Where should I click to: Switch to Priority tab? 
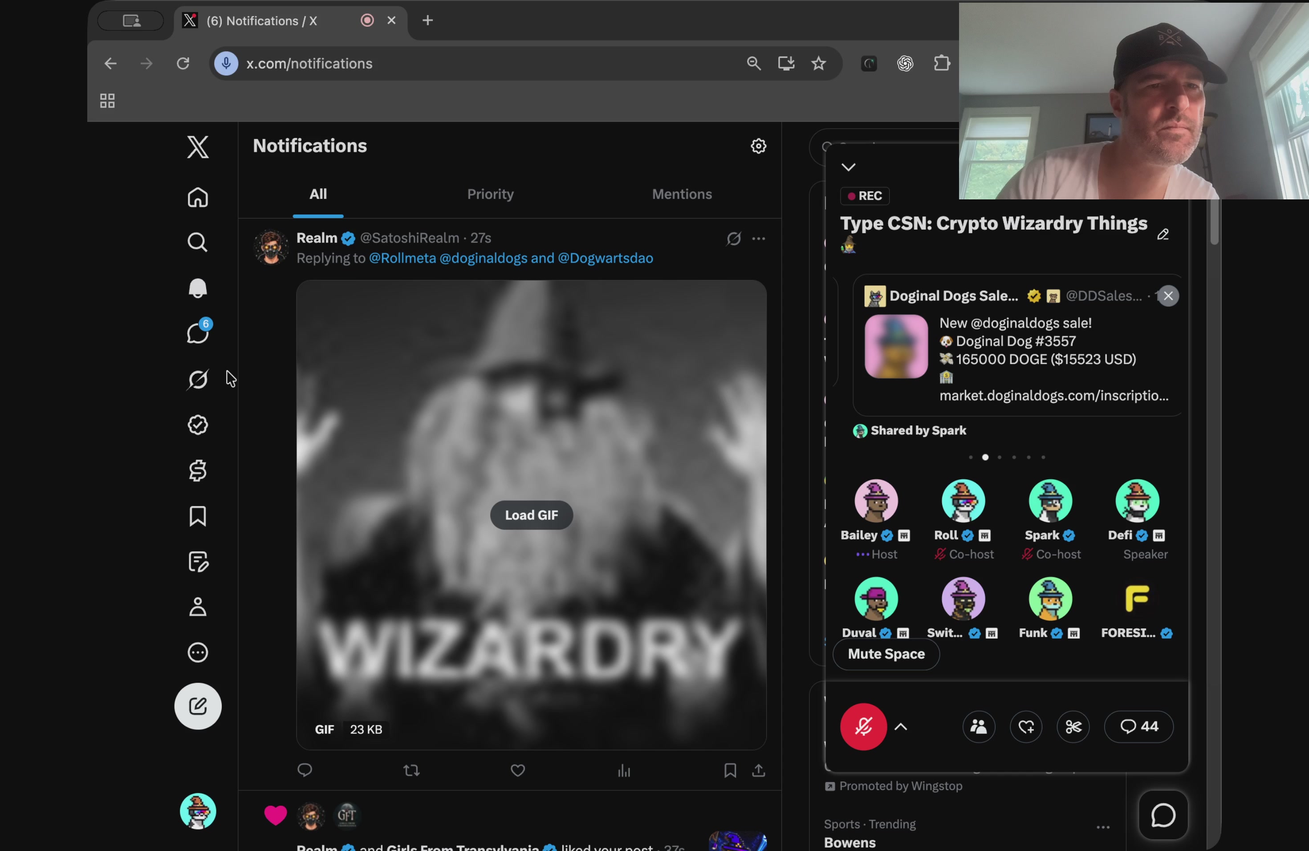[x=490, y=194]
